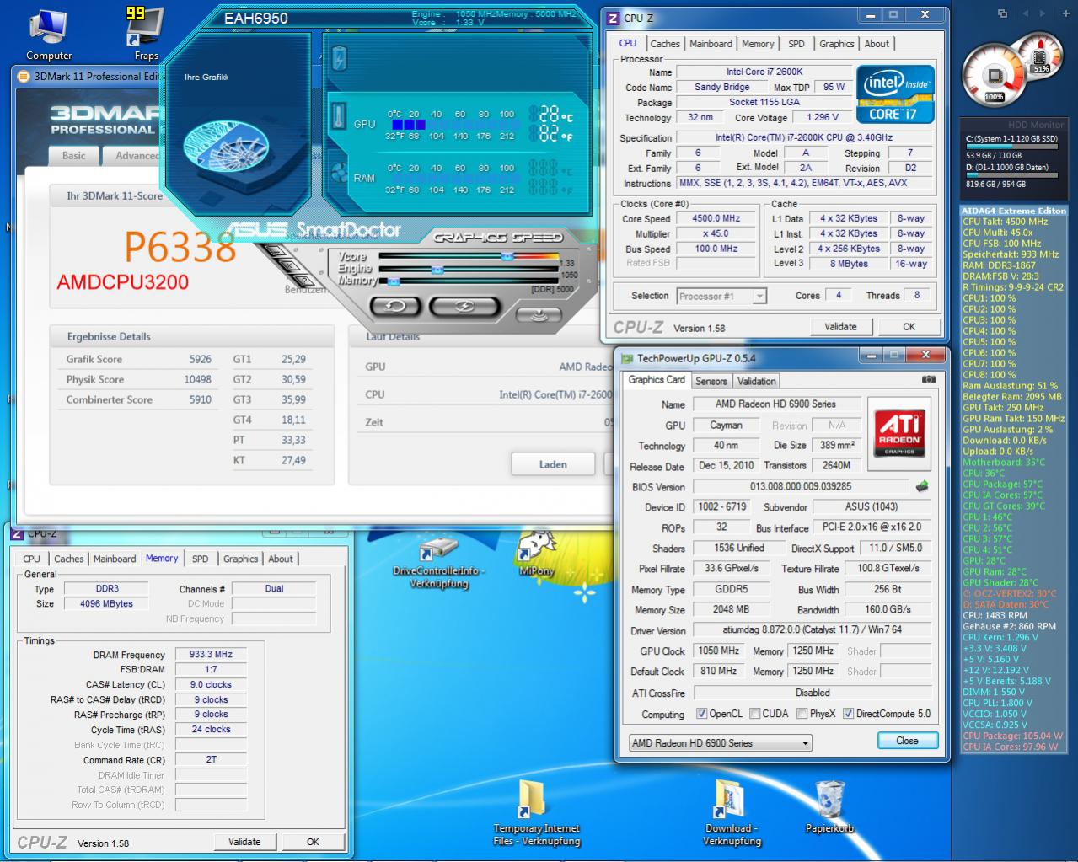Image resolution: width=1078 pixels, height=862 pixels.
Task: Click the CPU meter gauge gadget
Action: pyautogui.click(x=995, y=76)
